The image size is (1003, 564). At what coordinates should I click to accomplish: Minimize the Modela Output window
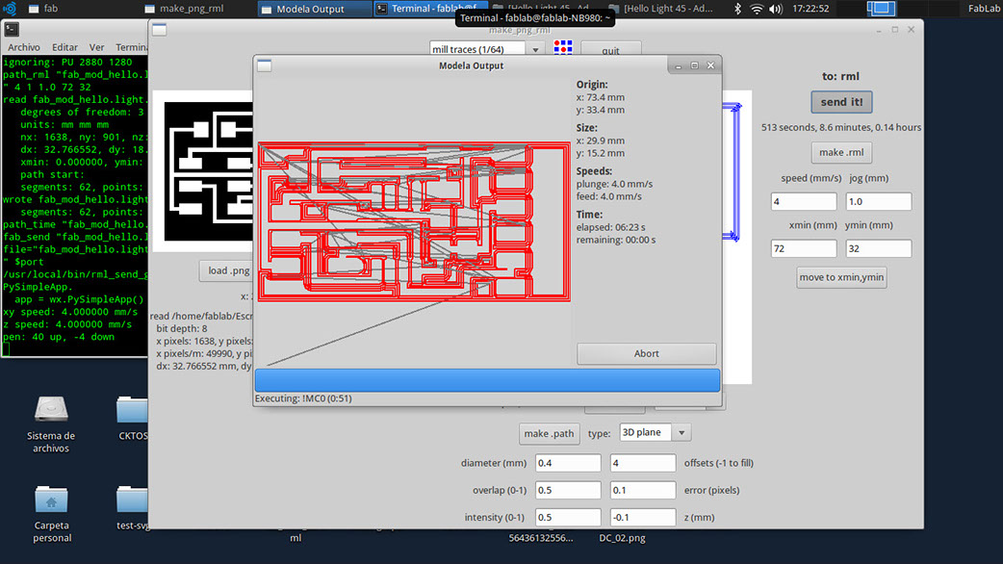coord(678,65)
